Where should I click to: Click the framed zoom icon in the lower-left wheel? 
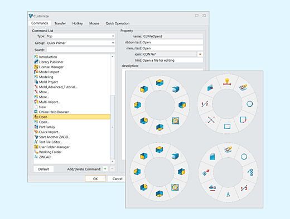(x=175, y=187)
